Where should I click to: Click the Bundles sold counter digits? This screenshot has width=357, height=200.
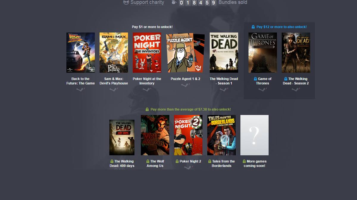coord(197,3)
